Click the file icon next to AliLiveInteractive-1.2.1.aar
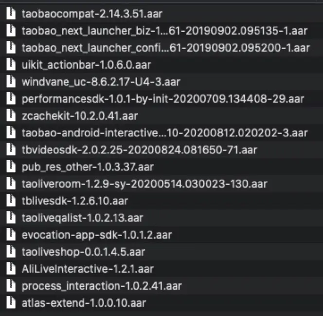The image size is (323, 316). tap(11, 269)
